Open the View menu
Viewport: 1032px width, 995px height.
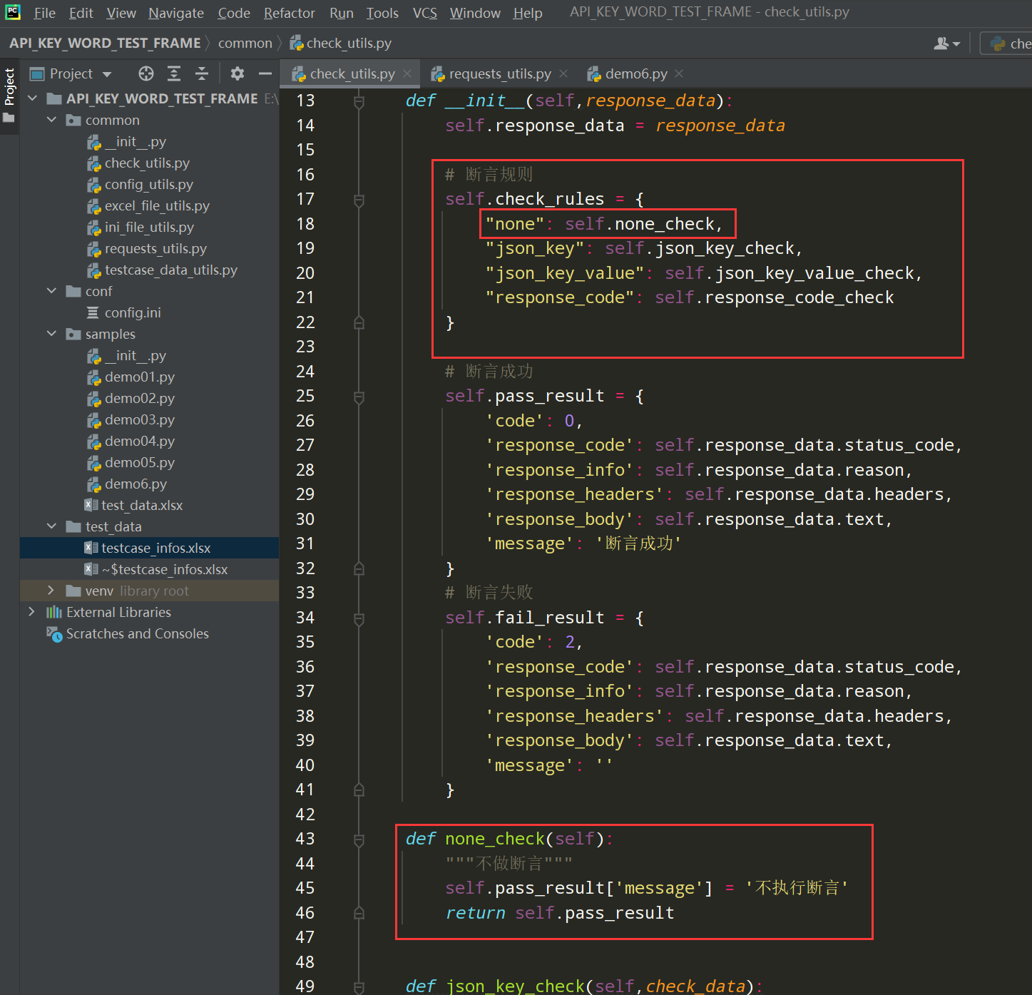point(121,13)
